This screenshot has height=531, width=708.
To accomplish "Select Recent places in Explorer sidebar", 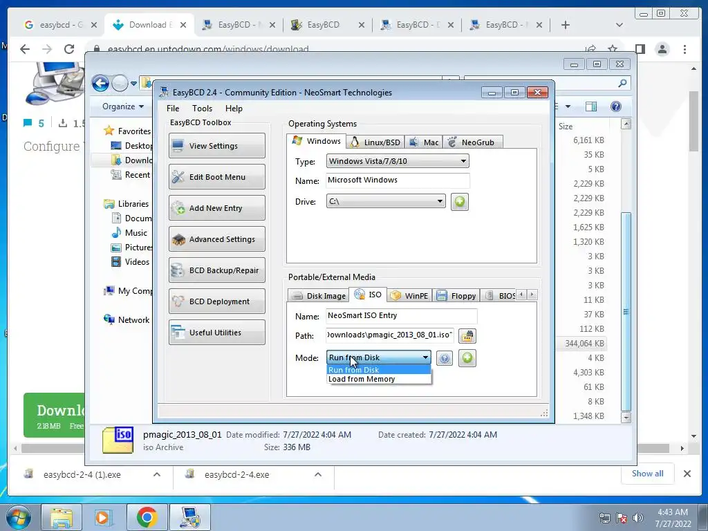I will [x=138, y=175].
